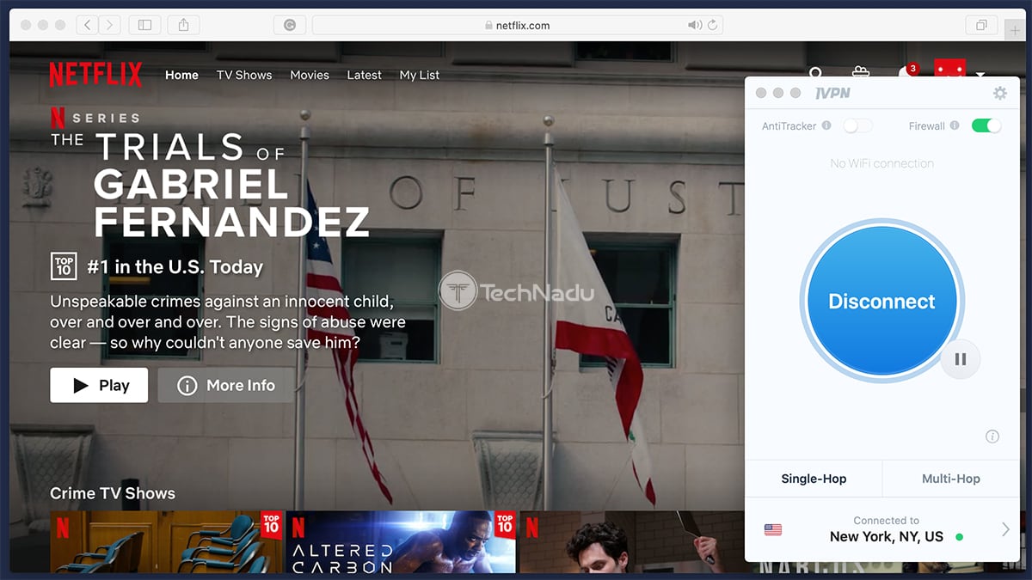Click netflix.com address bar

[x=517, y=25]
